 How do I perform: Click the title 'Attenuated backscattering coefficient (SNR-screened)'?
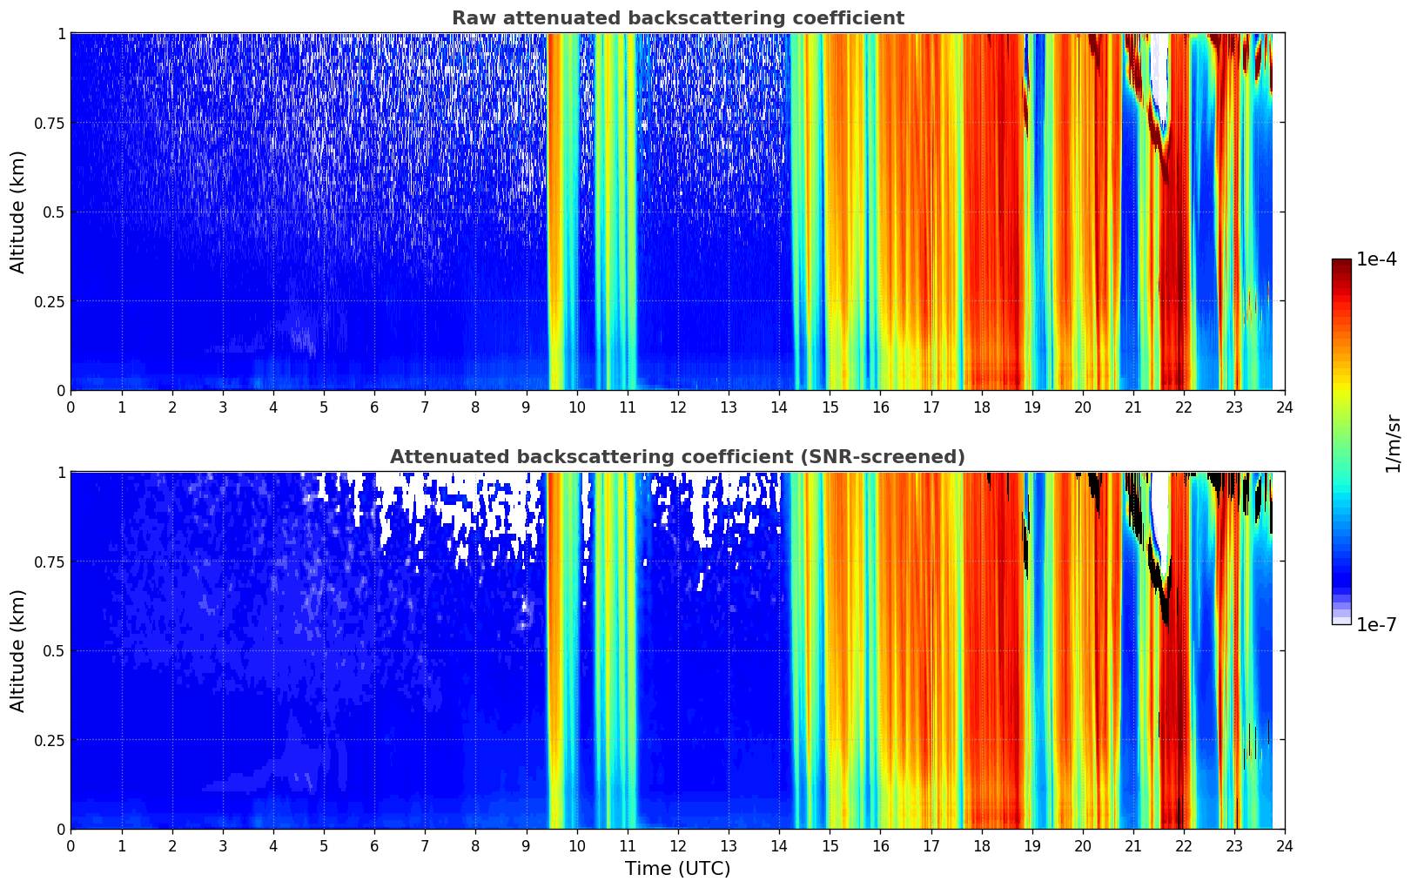coord(677,457)
